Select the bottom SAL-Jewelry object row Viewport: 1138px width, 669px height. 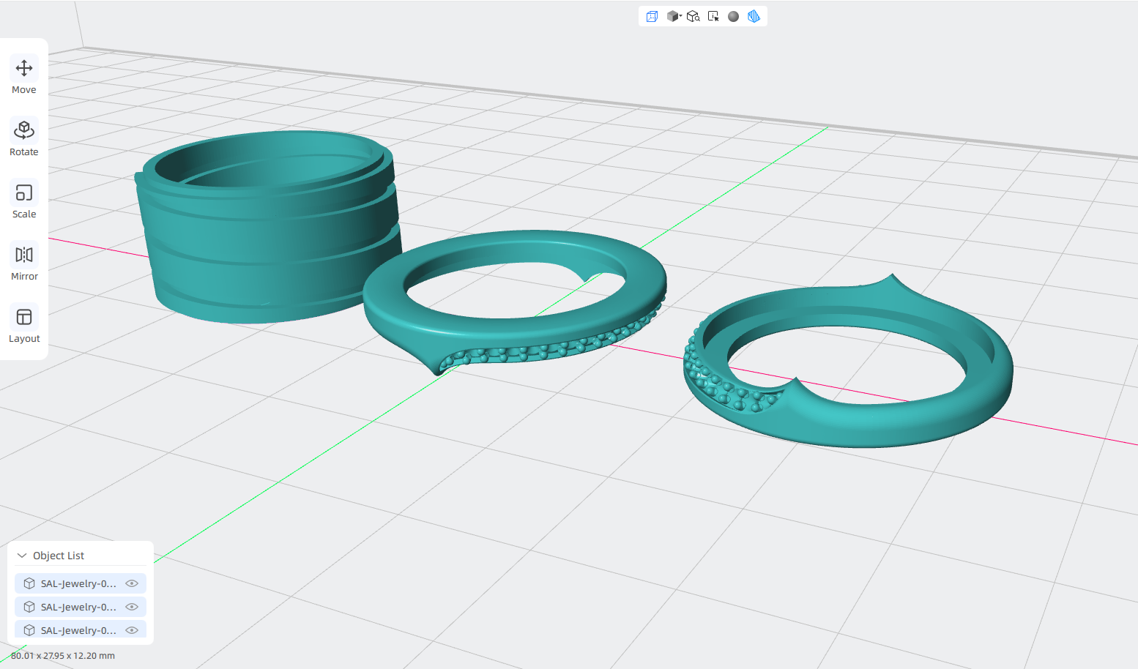coord(81,629)
